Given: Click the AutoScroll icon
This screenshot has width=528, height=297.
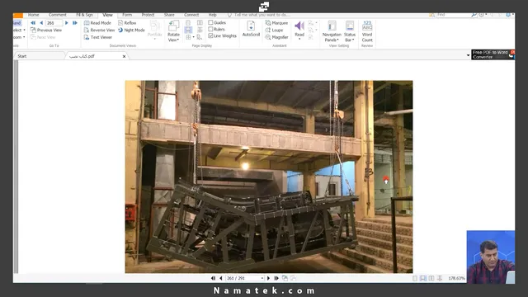Looking at the screenshot, I should 251,29.
